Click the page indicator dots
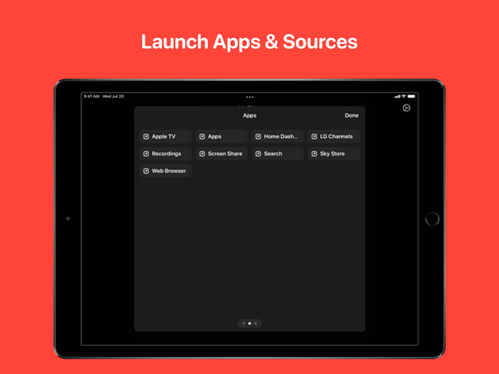Screen dimensions: 499x374 (249, 323)
